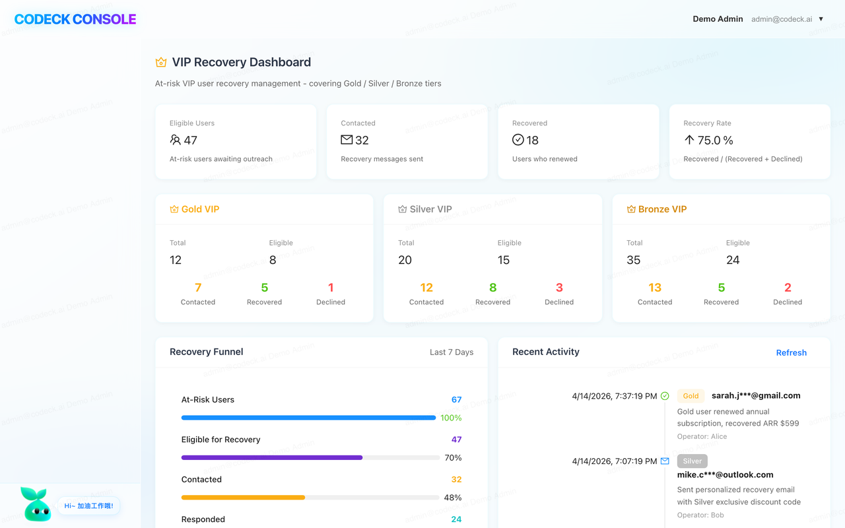The width and height of the screenshot is (845, 528).
Task: Go to home via CODECK CONSOLE logo
Action: point(75,19)
